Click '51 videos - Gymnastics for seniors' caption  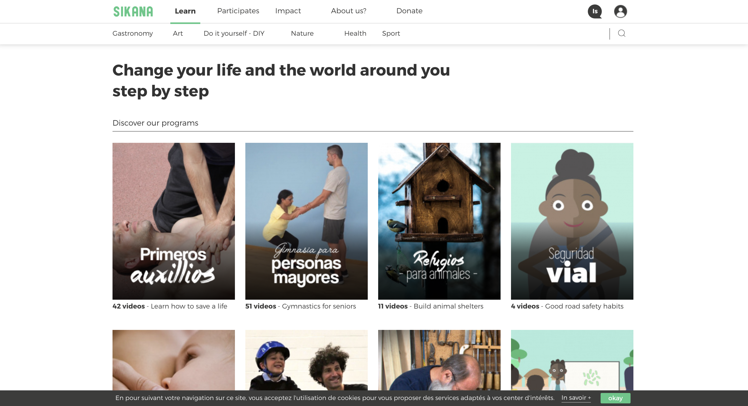tap(300, 306)
